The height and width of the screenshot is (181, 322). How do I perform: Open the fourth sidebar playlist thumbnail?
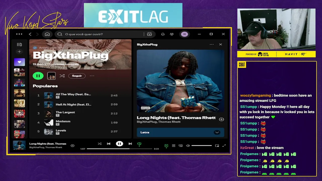point(19,93)
